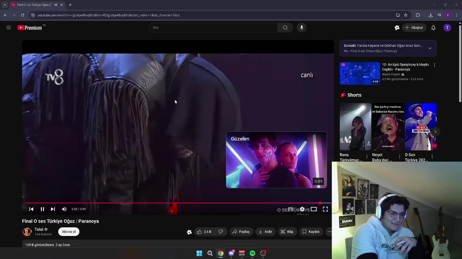Open the Oluştur create button
Viewport: 462px width, 259px height.
tap(414, 27)
